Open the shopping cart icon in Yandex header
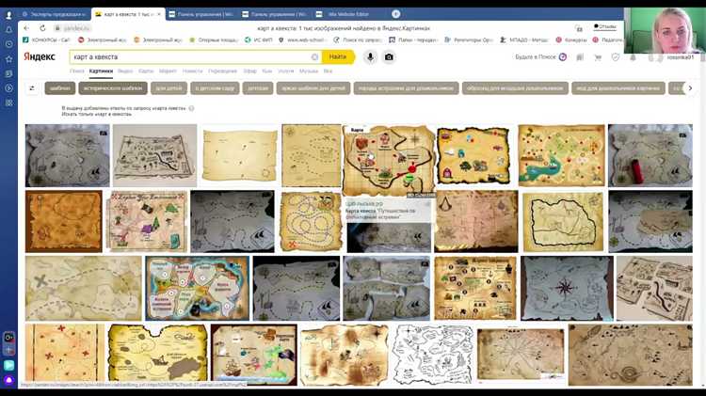706x396 pixels. (598, 57)
